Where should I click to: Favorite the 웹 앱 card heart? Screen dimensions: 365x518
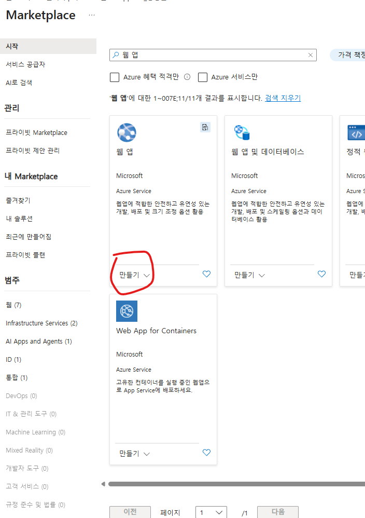click(206, 274)
